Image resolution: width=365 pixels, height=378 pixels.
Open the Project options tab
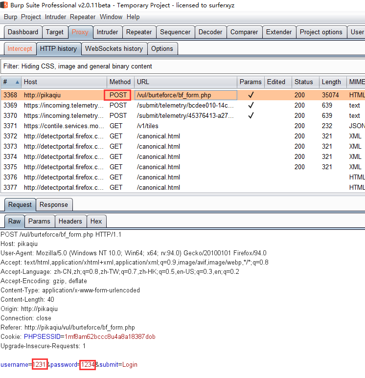pyautogui.click(x=321, y=32)
